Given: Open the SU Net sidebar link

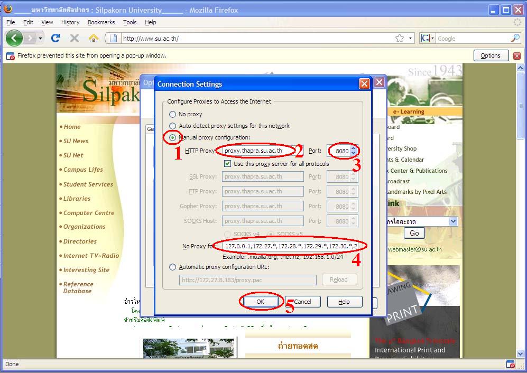Looking at the screenshot, I should coord(73,155).
